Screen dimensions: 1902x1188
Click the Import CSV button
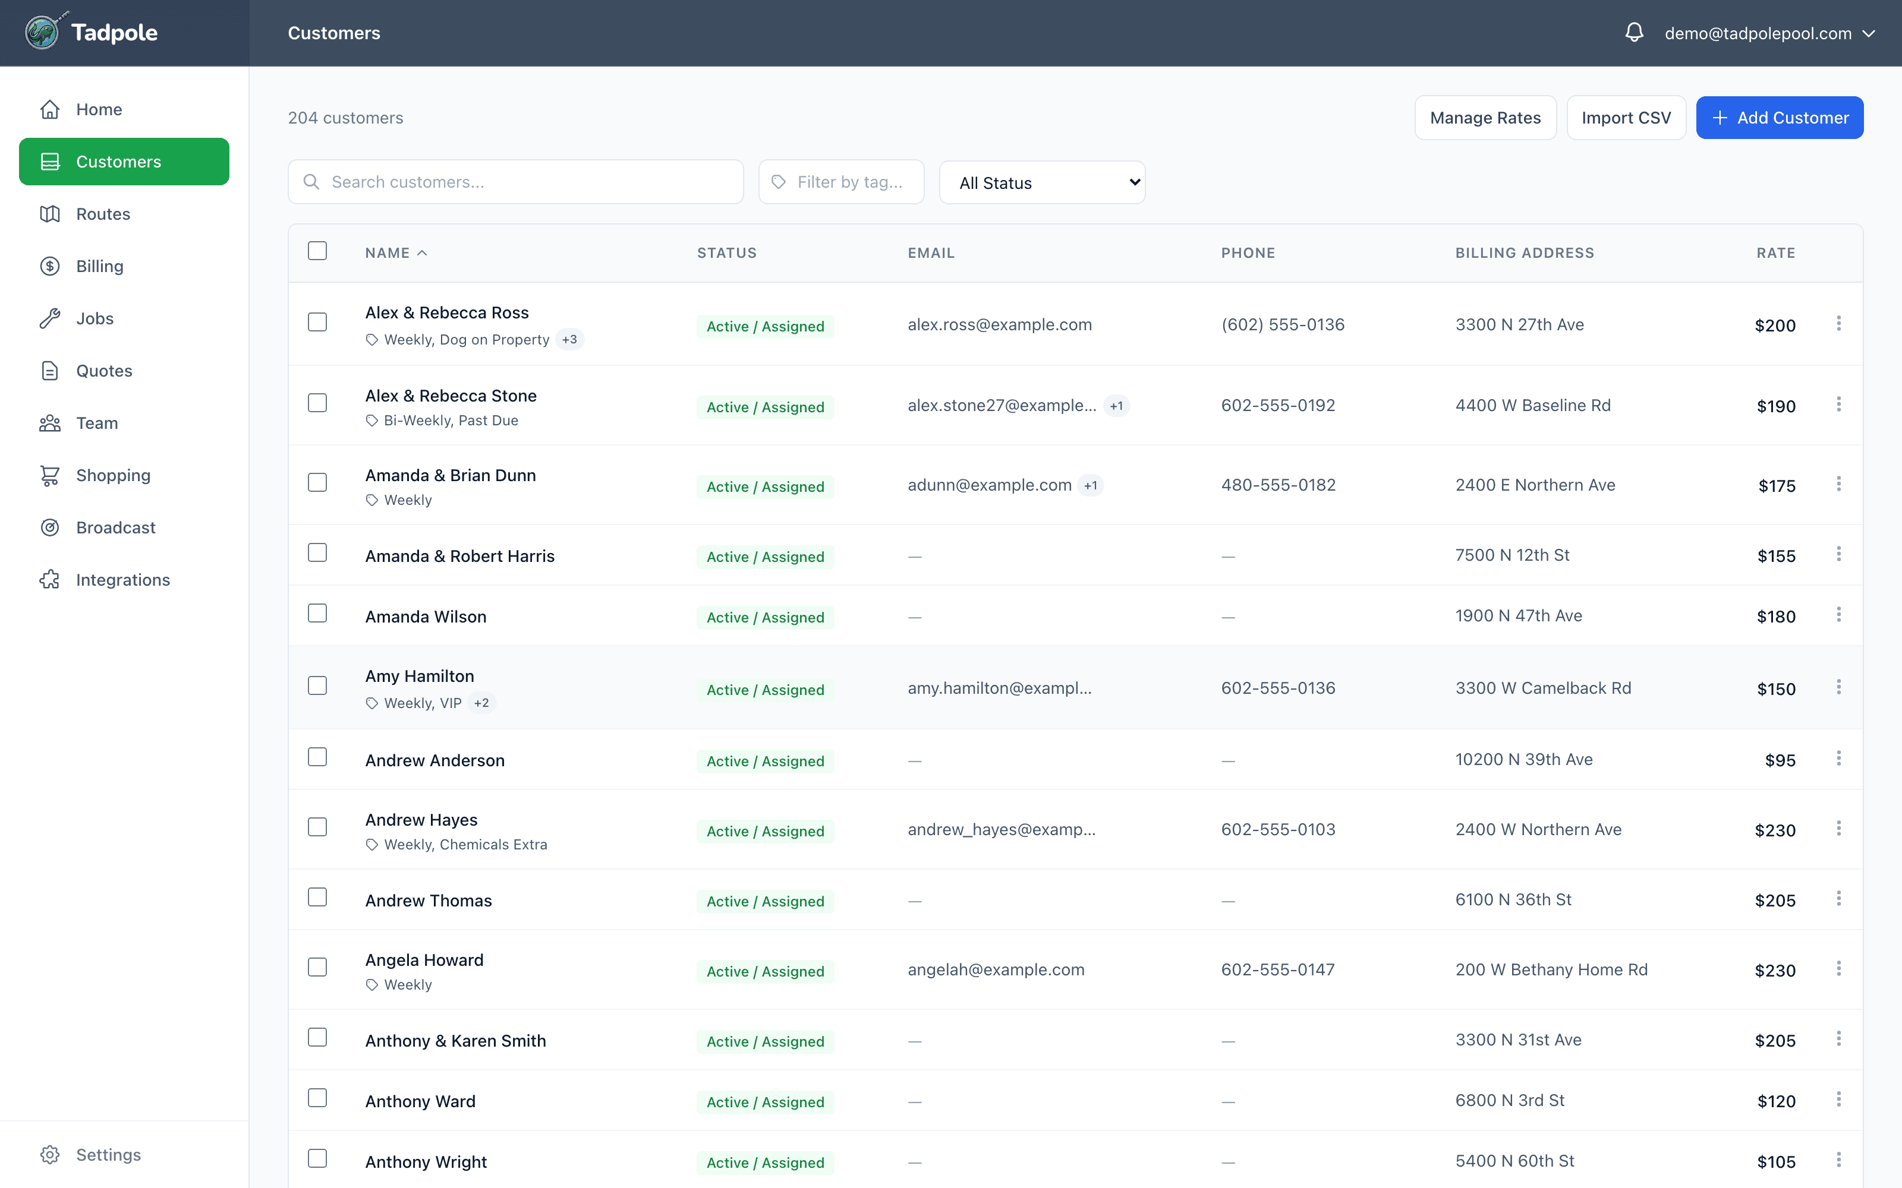1626,118
